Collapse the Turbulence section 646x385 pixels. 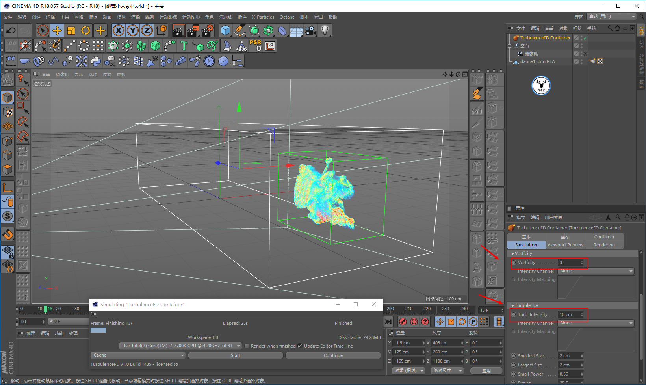[x=512, y=306]
